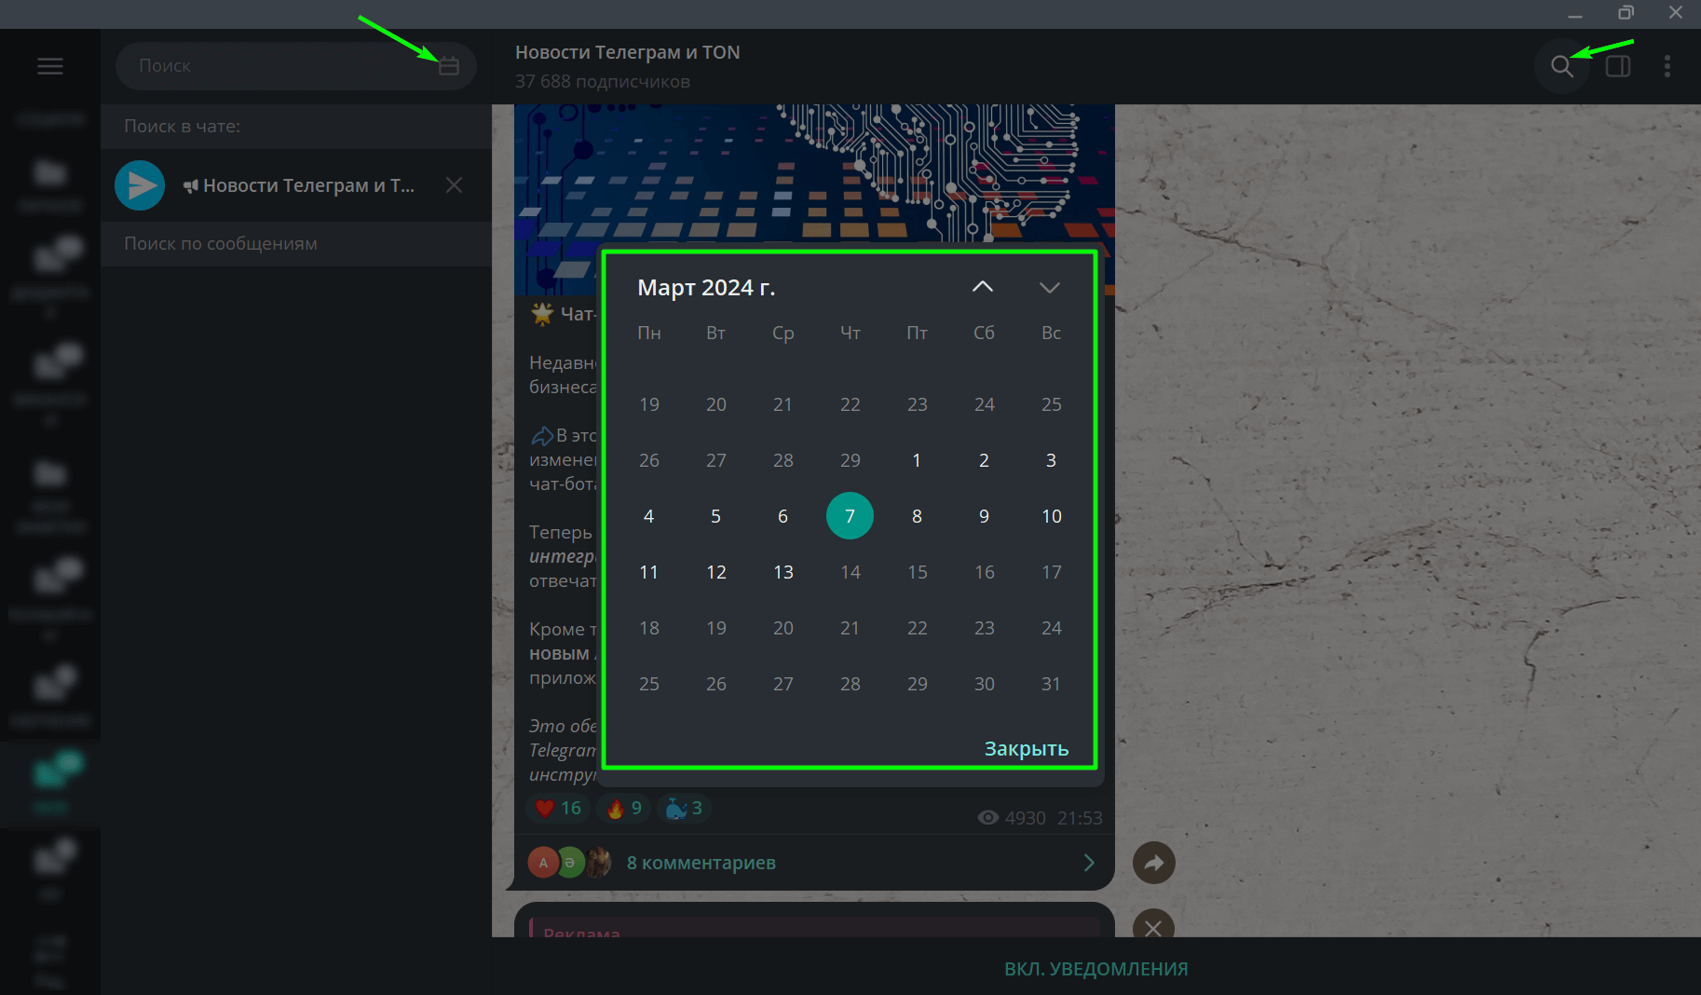The image size is (1701, 995).
Task: Open 8 комментариев comments link
Action: point(701,863)
